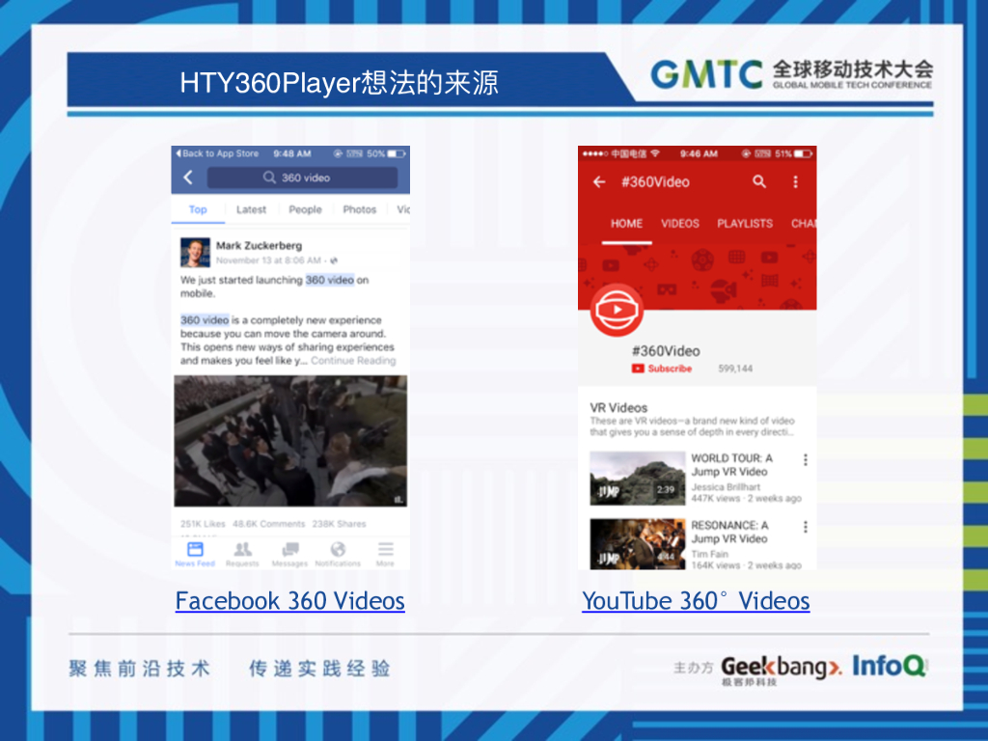Switch to the Latest tab in Facebook
Screen dimensions: 988x741
[x=251, y=209]
